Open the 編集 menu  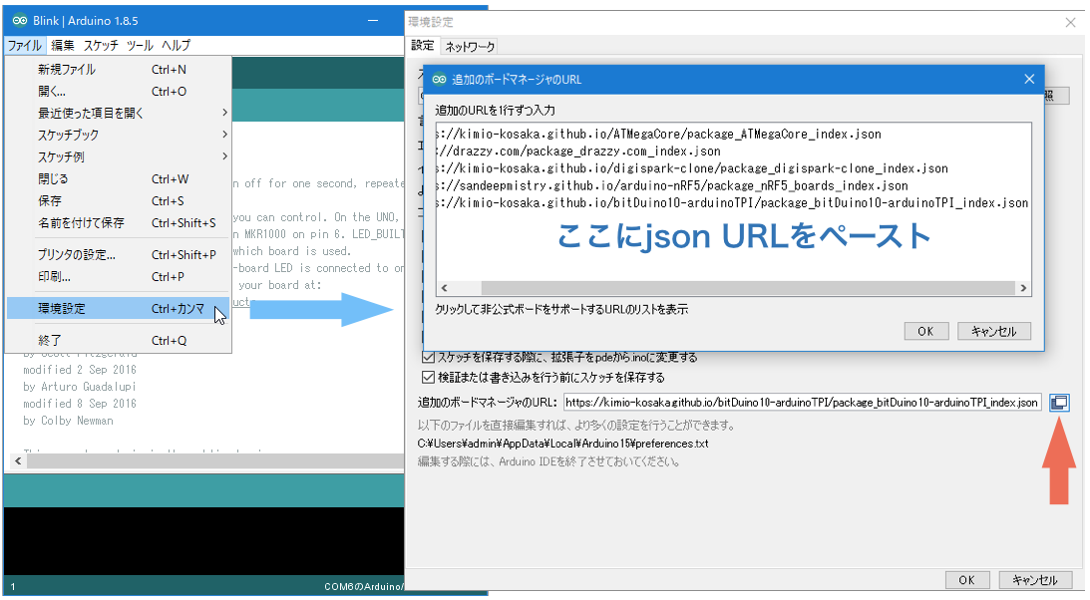point(63,45)
